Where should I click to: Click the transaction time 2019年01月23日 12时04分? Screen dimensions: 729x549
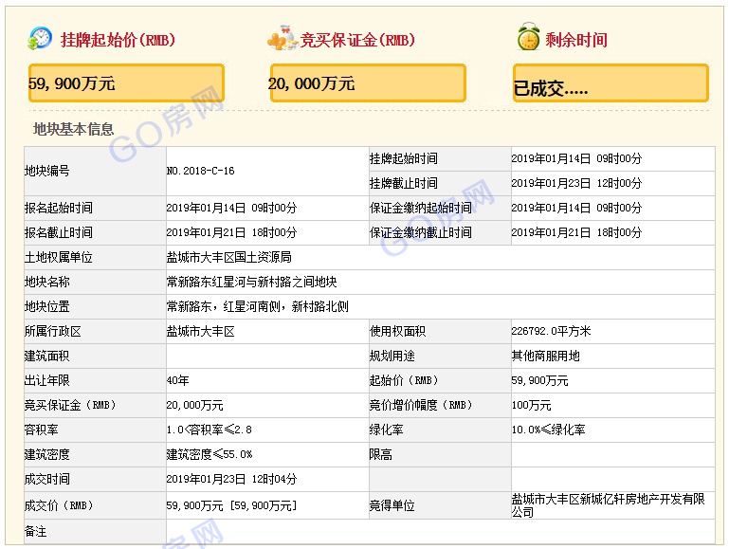click(x=231, y=480)
